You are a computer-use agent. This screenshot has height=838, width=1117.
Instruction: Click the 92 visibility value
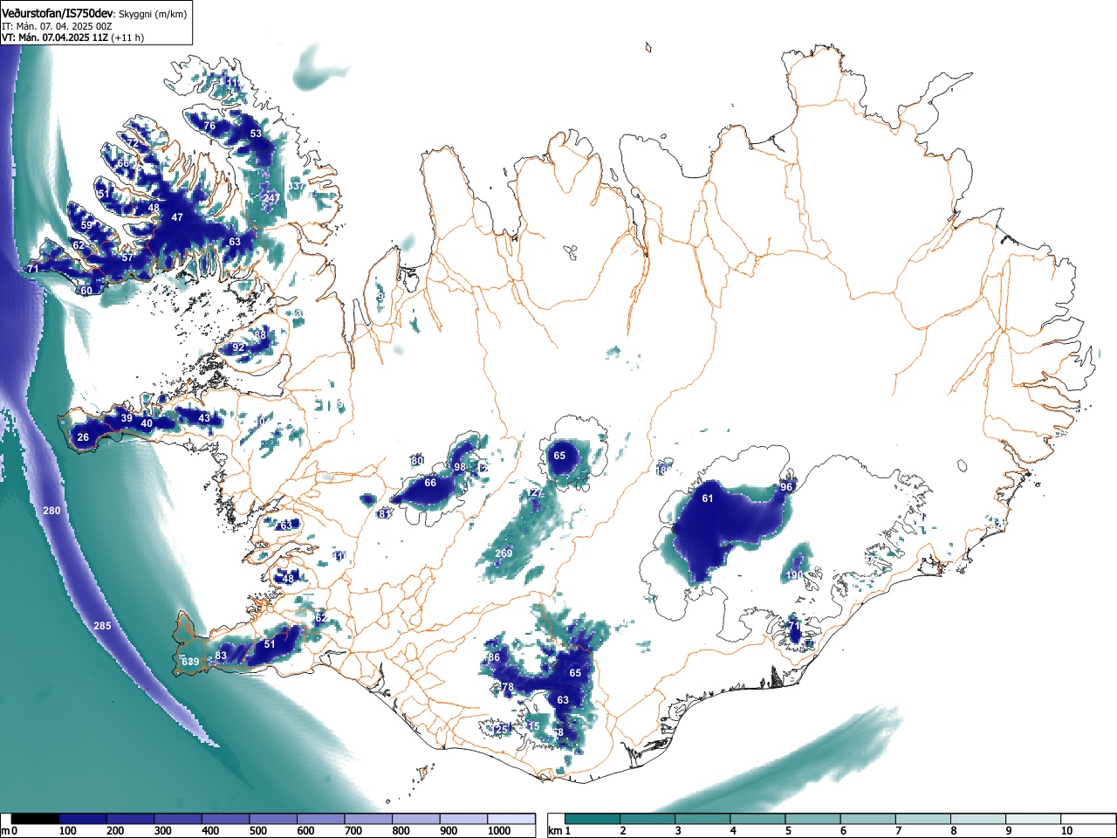coord(238,347)
